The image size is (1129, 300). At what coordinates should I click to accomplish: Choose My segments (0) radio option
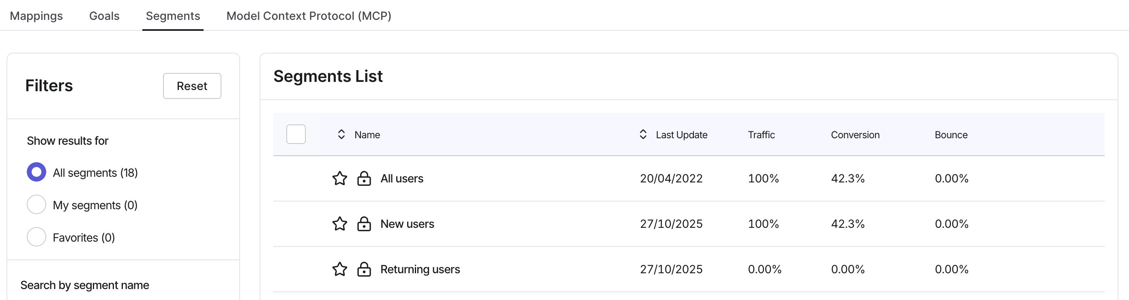tap(36, 204)
